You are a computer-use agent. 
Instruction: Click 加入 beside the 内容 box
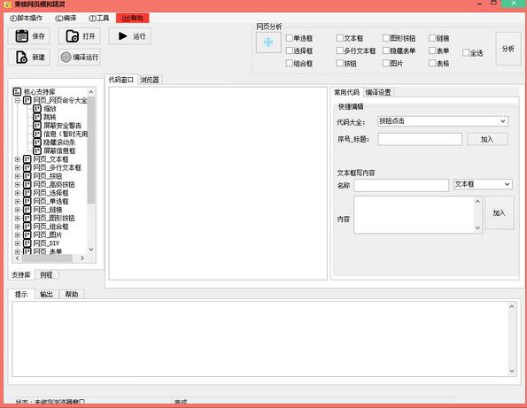[x=500, y=212]
